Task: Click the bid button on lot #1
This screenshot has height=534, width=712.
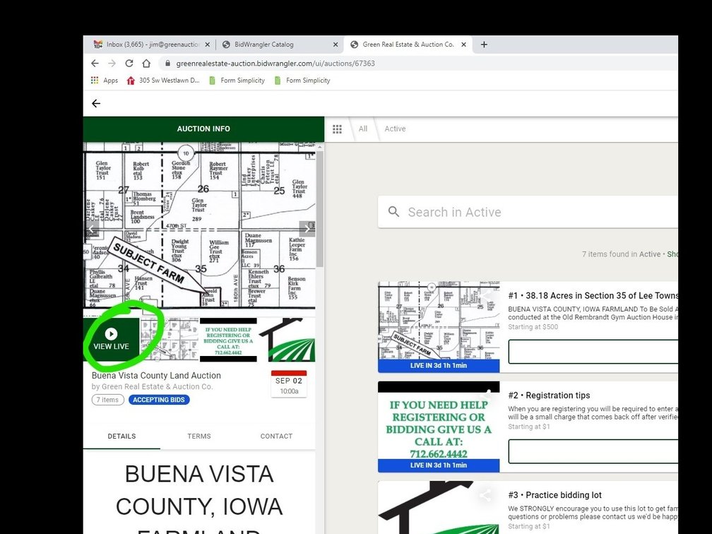Action: coord(593,352)
